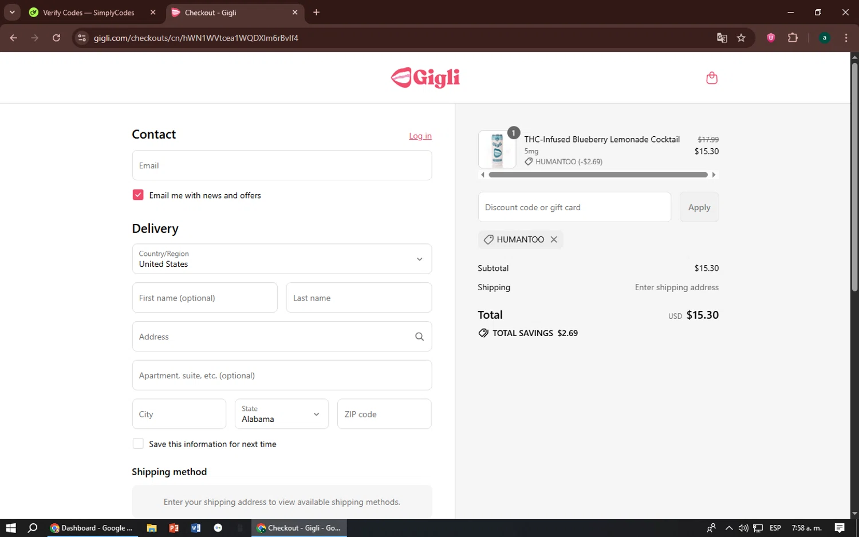859x537 pixels.
Task: Click the page vertical scrollbar thumb
Action: pos(854,177)
